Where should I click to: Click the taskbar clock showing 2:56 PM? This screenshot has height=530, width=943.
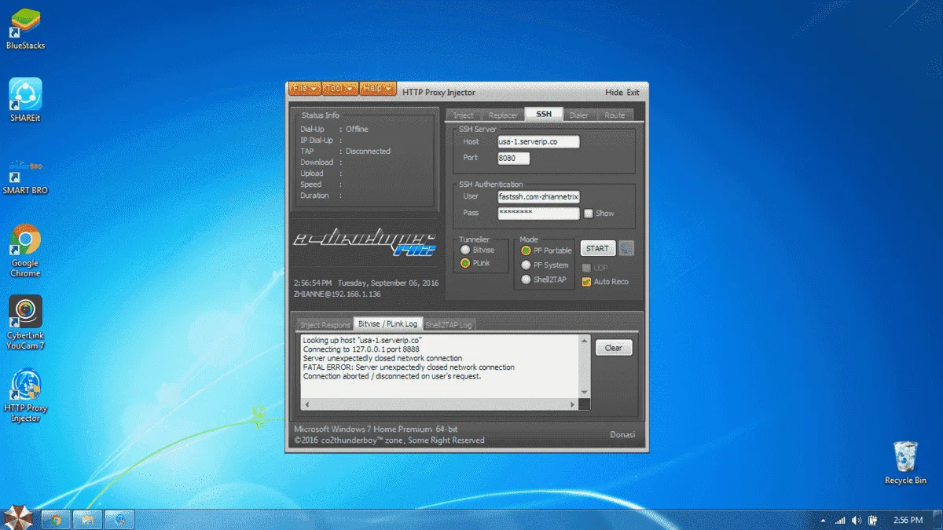pyautogui.click(x=908, y=520)
